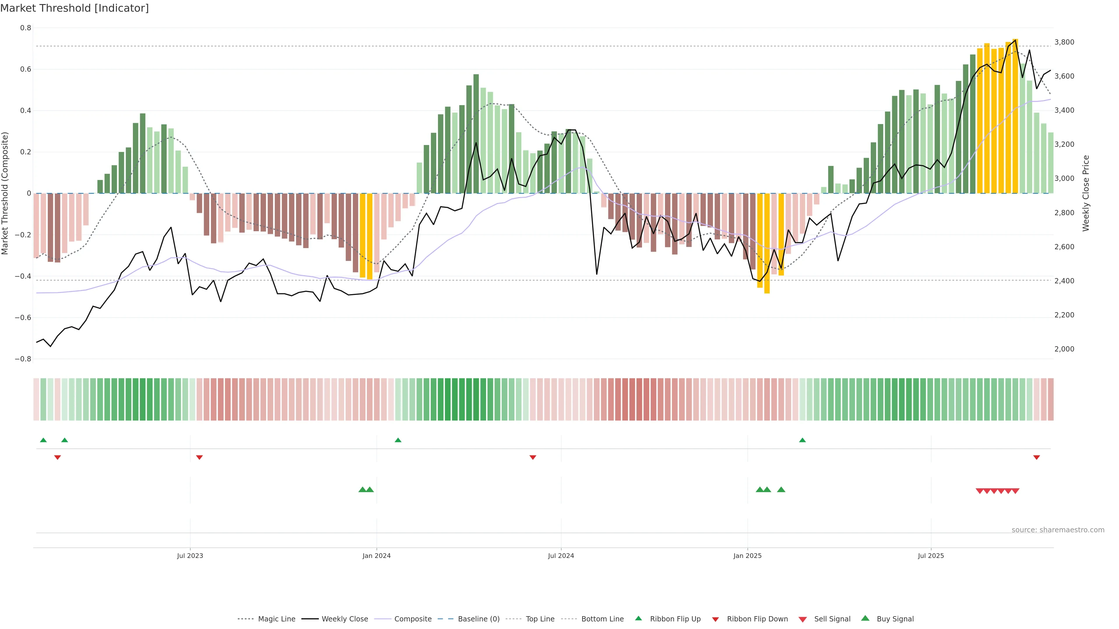Viewport: 1119px width, 629px height.
Task: Click the leftmost ribbon flip up marker
Action: [43, 440]
